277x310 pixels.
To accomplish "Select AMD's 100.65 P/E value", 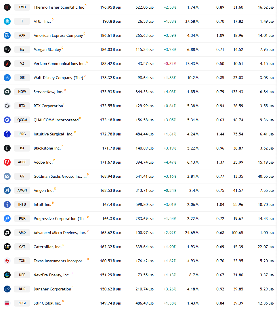I will 237,233.
